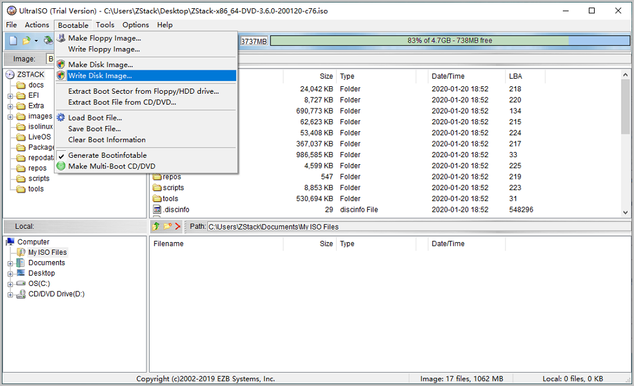Click the gear icon beside Load Boot File
Image resolution: width=634 pixels, height=386 pixels.
(x=61, y=118)
